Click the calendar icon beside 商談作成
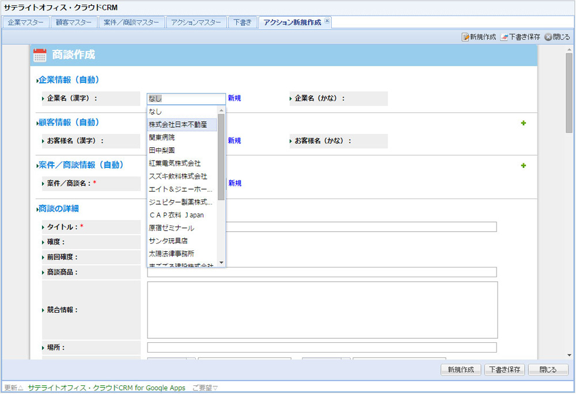 pyautogui.click(x=40, y=55)
